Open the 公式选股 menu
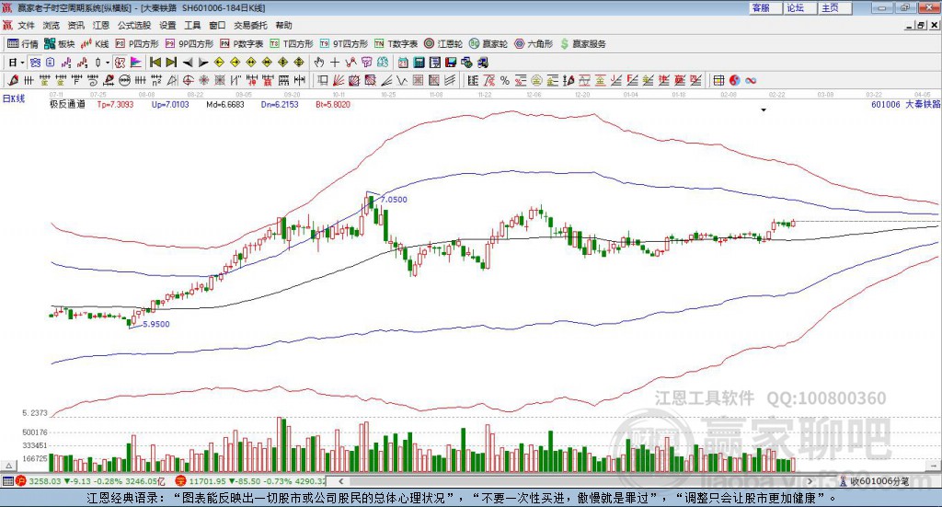Screen dimensions: 942x507 tap(134, 25)
